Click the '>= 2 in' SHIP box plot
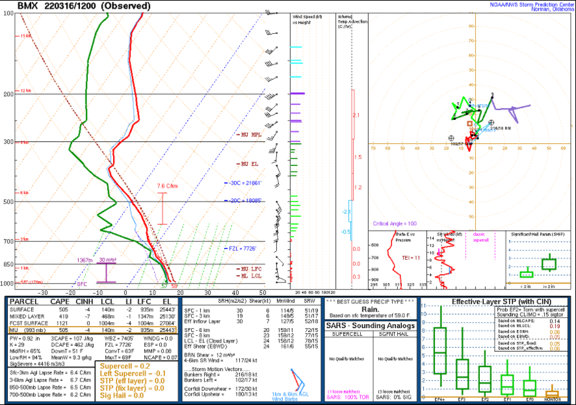The image size is (576, 405). [x=549, y=263]
